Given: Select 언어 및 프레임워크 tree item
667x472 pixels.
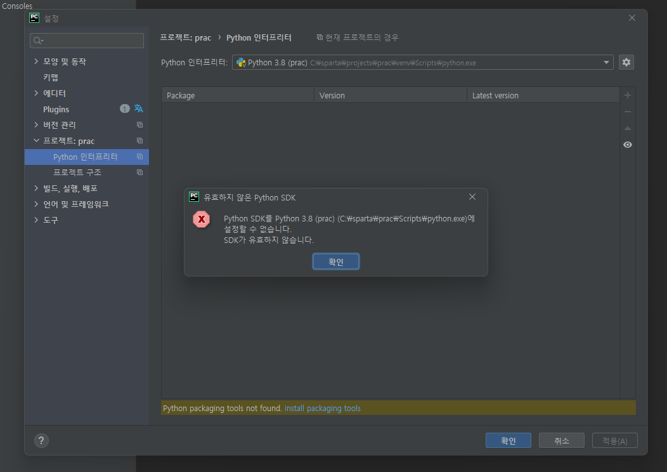Looking at the screenshot, I should 75,204.
